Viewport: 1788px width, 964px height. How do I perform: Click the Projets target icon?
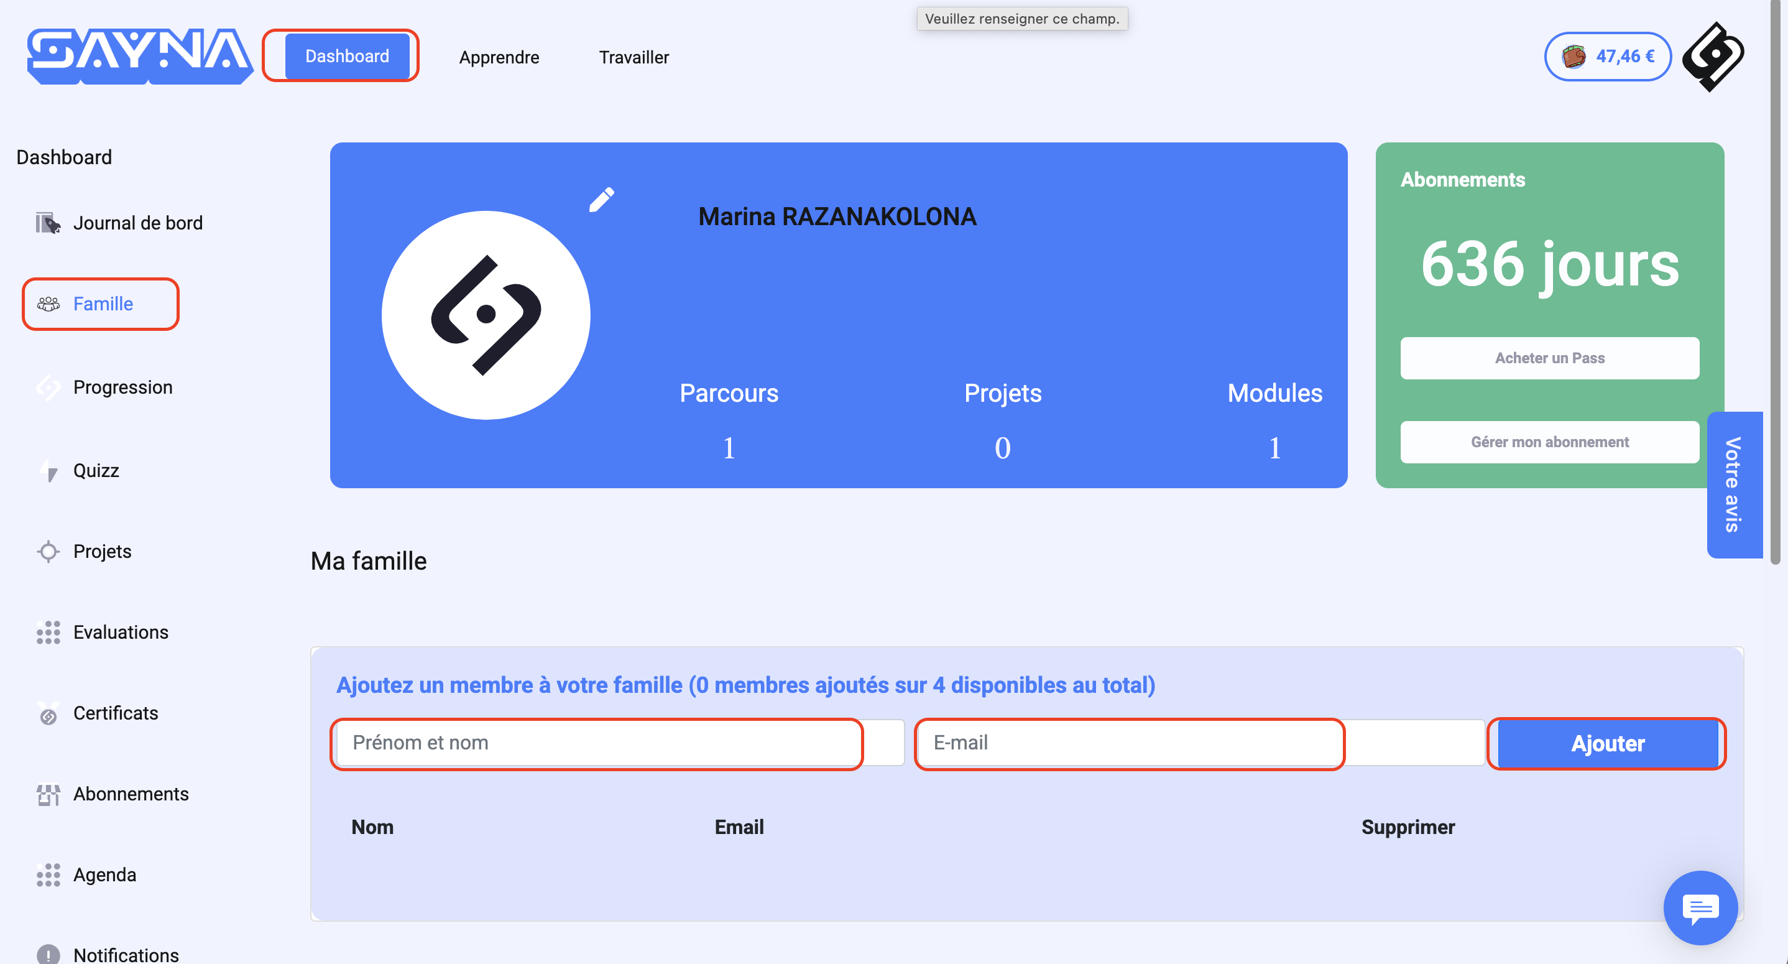click(48, 552)
